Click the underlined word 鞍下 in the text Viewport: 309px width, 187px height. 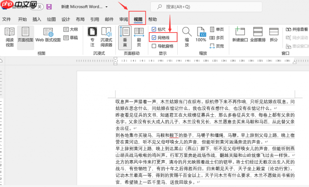click(x=174, y=135)
